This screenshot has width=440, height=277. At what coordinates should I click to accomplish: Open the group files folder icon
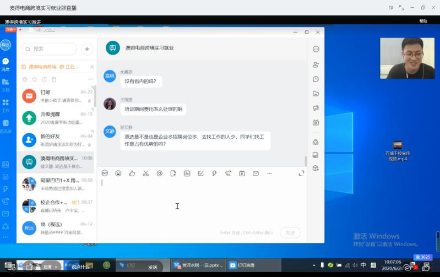(x=316, y=94)
